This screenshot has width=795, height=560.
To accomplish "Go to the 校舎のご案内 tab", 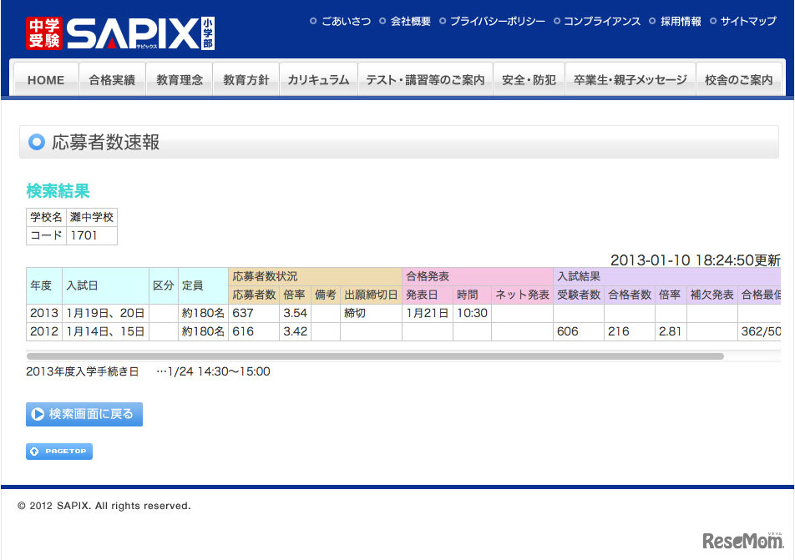I will click(739, 80).
